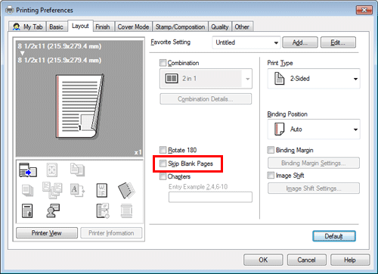Click the grayed image shift arrows page icon

pos(52,170)
